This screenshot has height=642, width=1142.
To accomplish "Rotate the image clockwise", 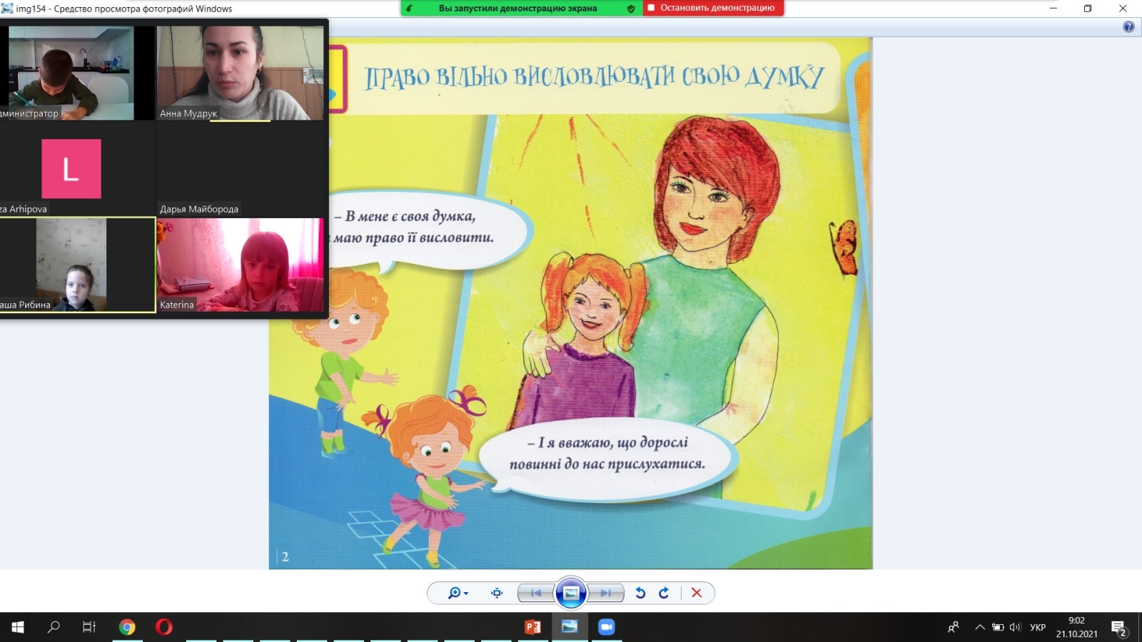I will click(x=664, y=593).
